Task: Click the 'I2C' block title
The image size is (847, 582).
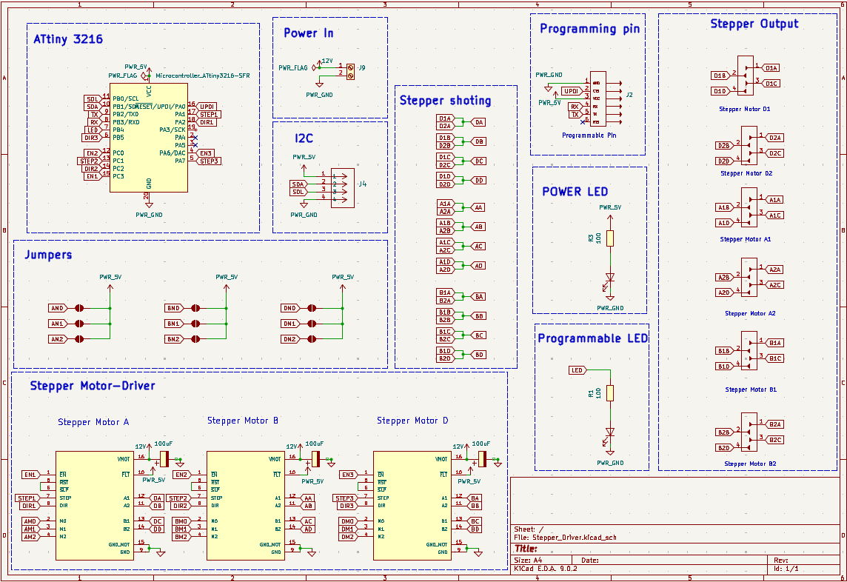Action: pos(304,138)
